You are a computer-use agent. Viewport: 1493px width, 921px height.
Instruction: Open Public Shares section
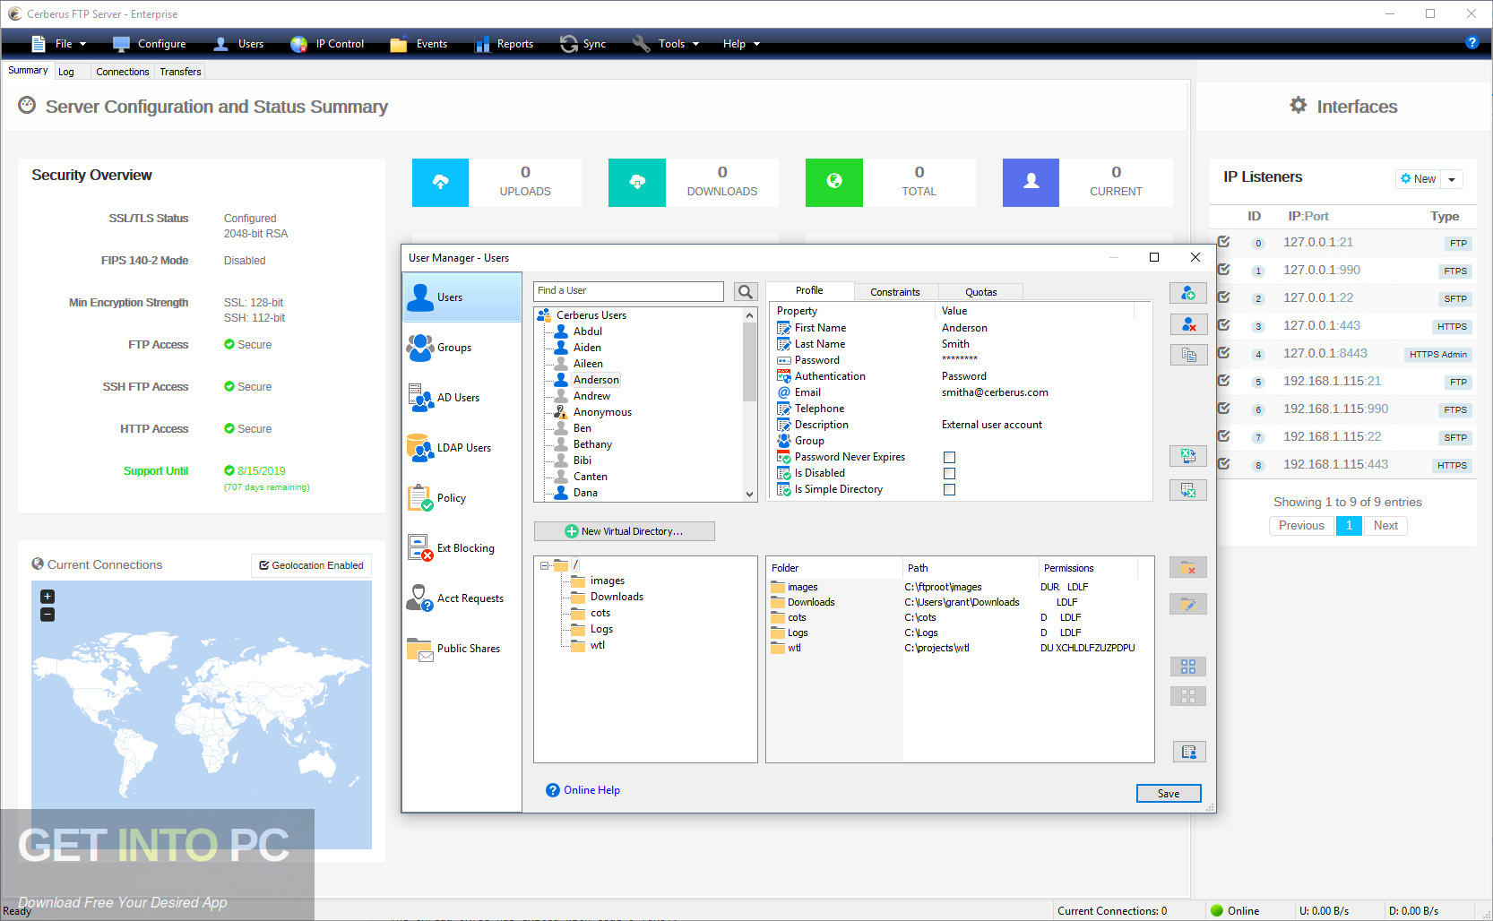tap(462, 649)
